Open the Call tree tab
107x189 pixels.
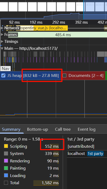63,129
